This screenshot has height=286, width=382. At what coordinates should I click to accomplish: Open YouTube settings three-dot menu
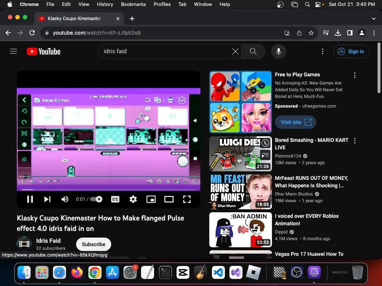[323, 51]
